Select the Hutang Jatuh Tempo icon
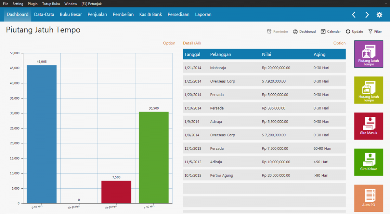The image size is (390, 214). (369, 90)
